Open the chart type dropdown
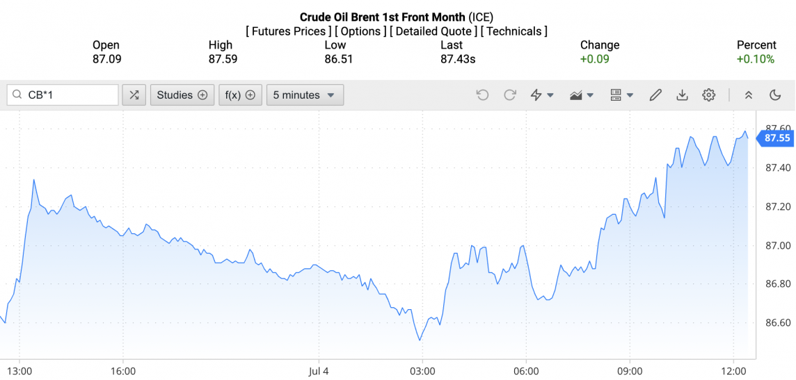Screen dimensions: 796x380 click(x=581, y=95)
